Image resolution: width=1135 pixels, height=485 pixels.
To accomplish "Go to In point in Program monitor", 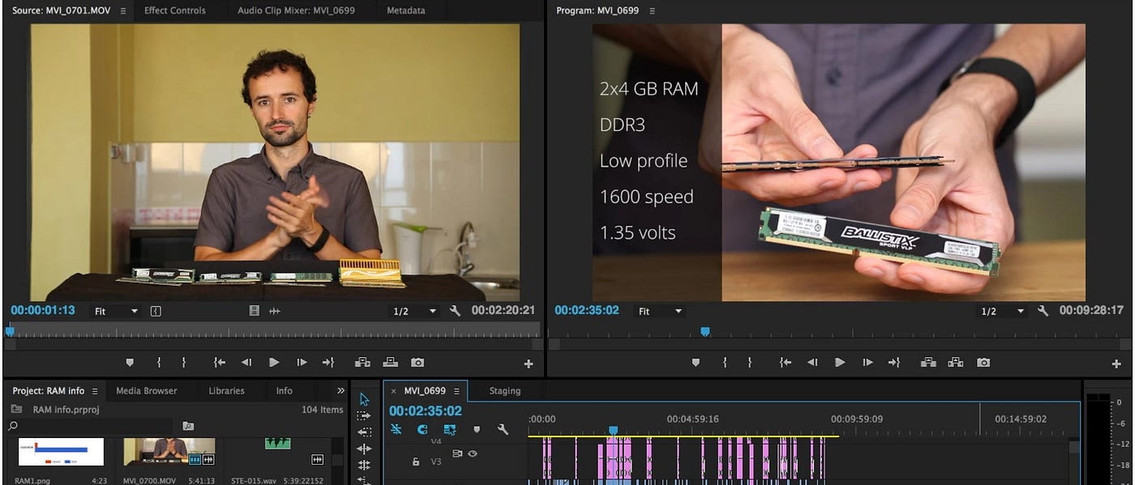I will coord(785,363).
